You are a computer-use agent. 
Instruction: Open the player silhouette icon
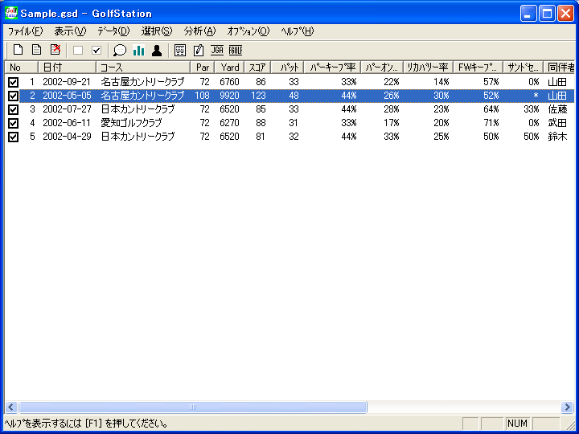(x=157, y=50)
